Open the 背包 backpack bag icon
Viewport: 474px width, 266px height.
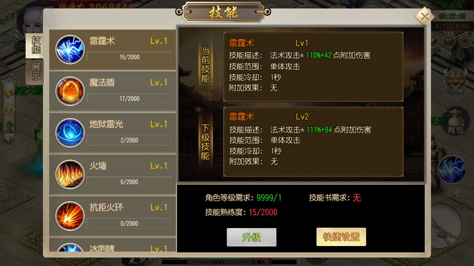[x=455, y=122]
